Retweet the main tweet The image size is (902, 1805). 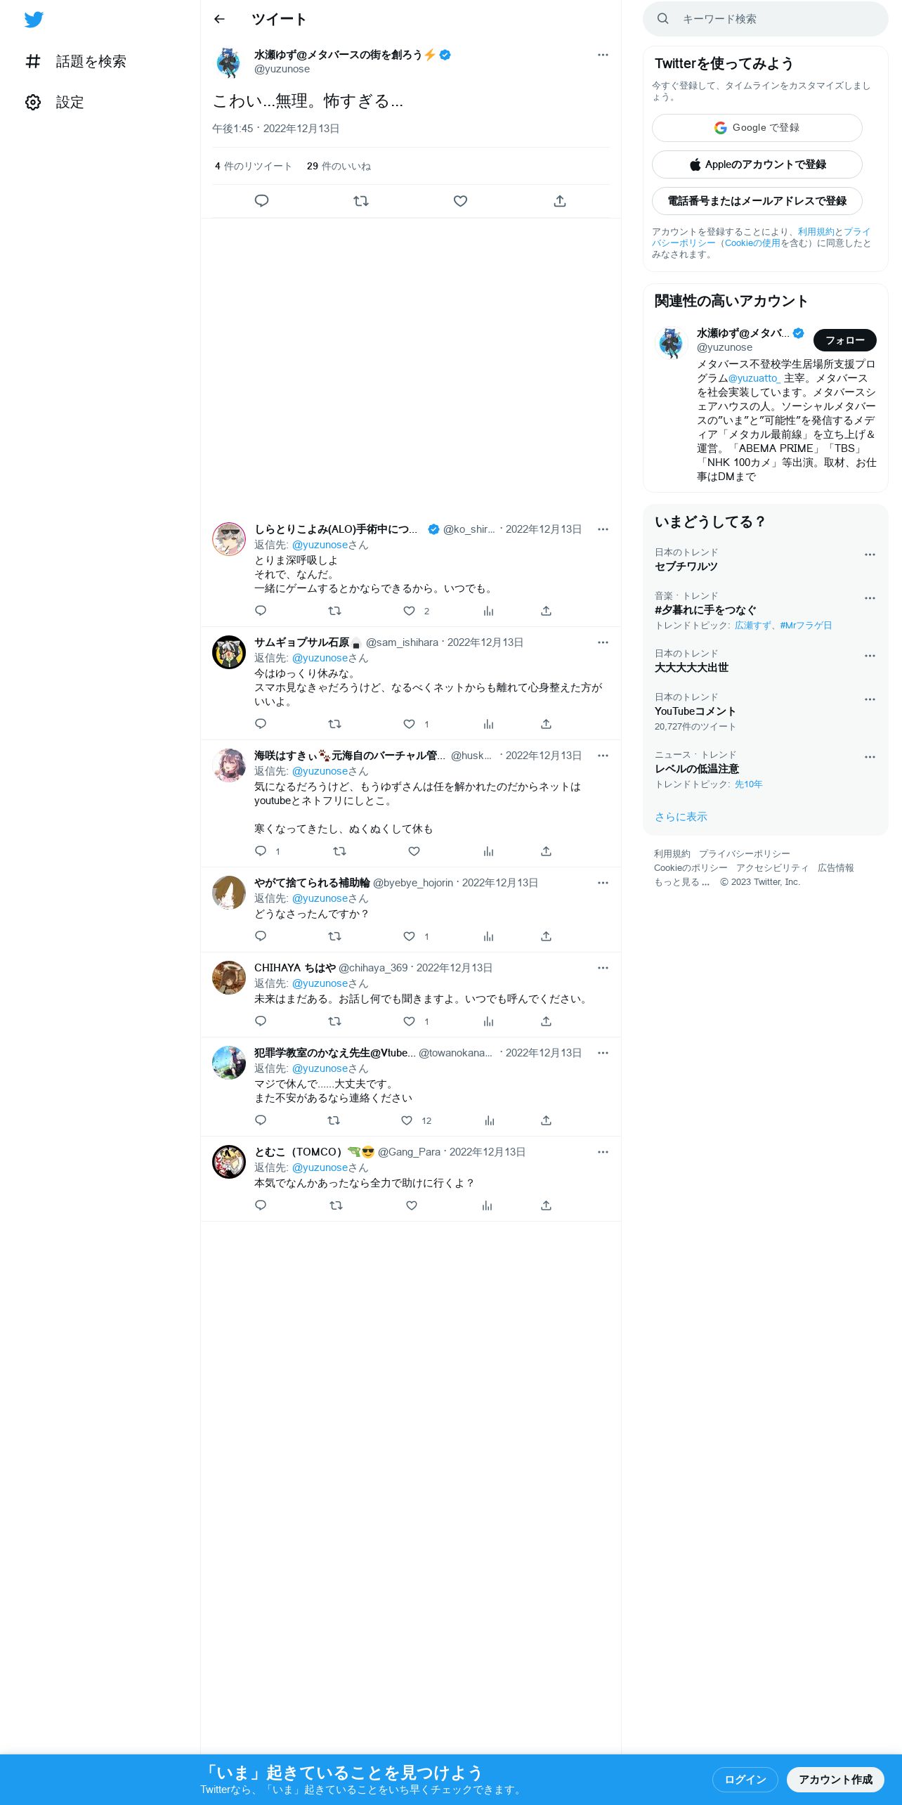point(361,201)
